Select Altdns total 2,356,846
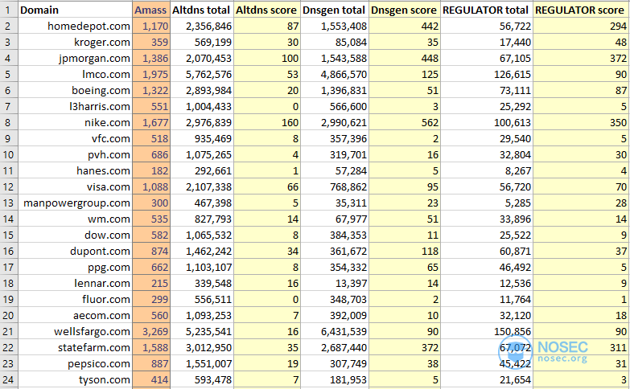This screenshot has height=389, width=630. tap(202, 26)
